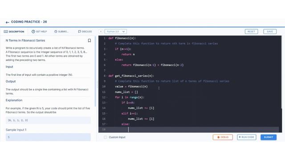Click the Sample Input 1 box containing 5
This screenshot has height=160, width=285.
(x=48, y=137)
